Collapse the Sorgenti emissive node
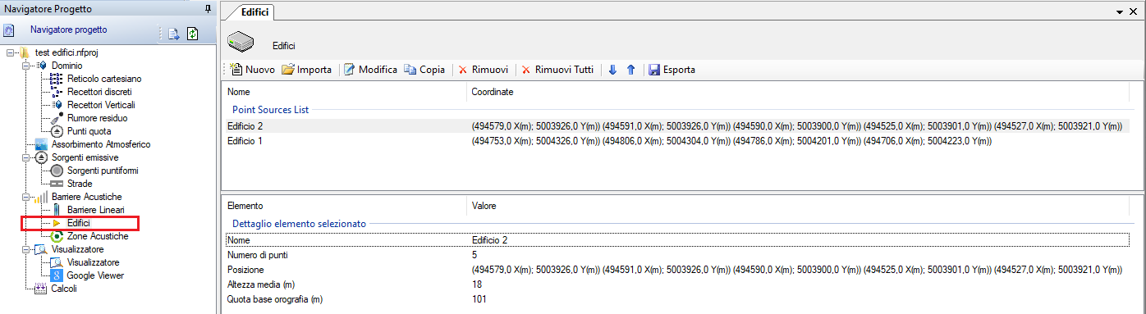The image size is (1146, 314). coord(27,157)
